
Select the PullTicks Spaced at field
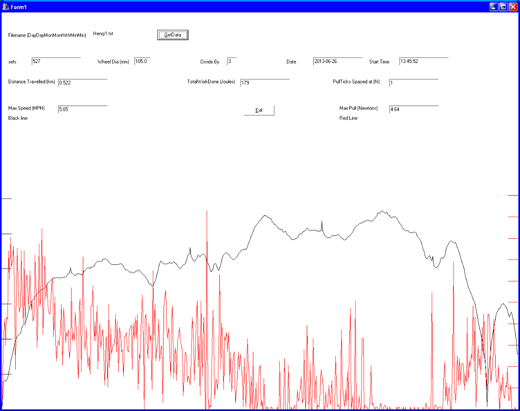pyautogui.click(x=414, y=83)
